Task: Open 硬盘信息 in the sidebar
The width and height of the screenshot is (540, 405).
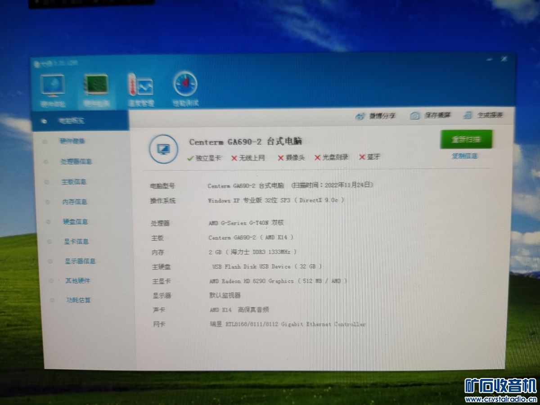Action: pos(75,221)
